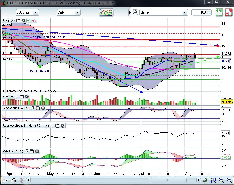Maximize the RSI panel

pyautogui.click(x=57, y=126)
